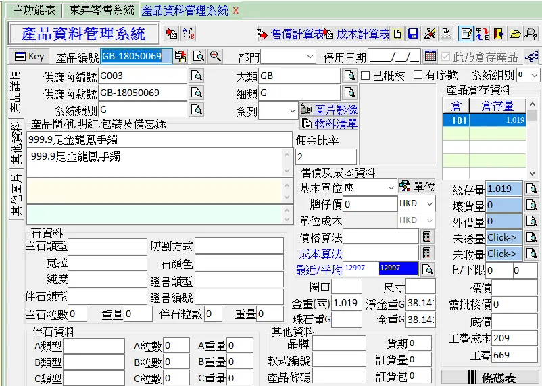Click the 售價計算表 button
542x386 pixels.
coord(290,34)
